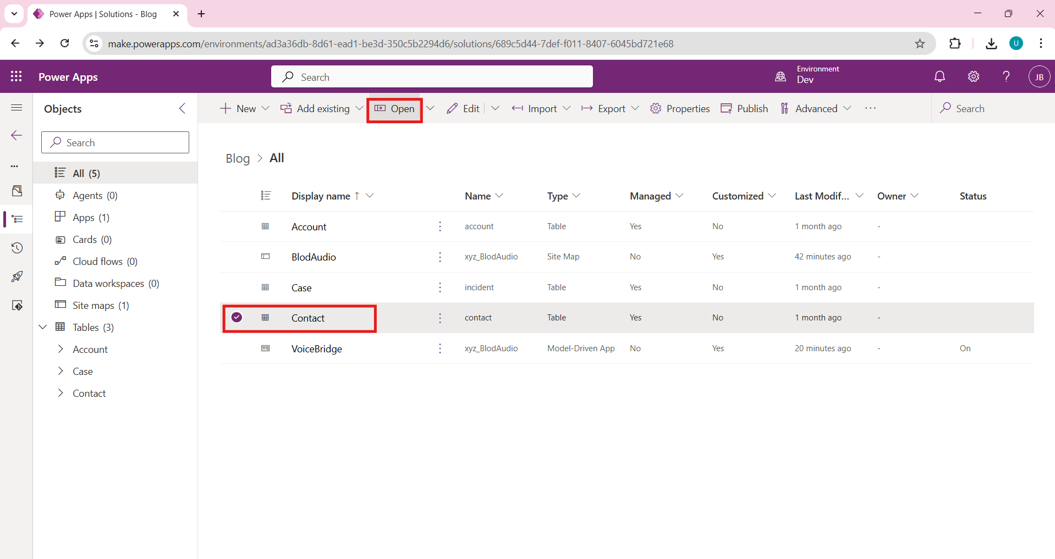Click the Blog breadcrumb link
Viewport: 1055px width, 559px height.
coord(238,159)
